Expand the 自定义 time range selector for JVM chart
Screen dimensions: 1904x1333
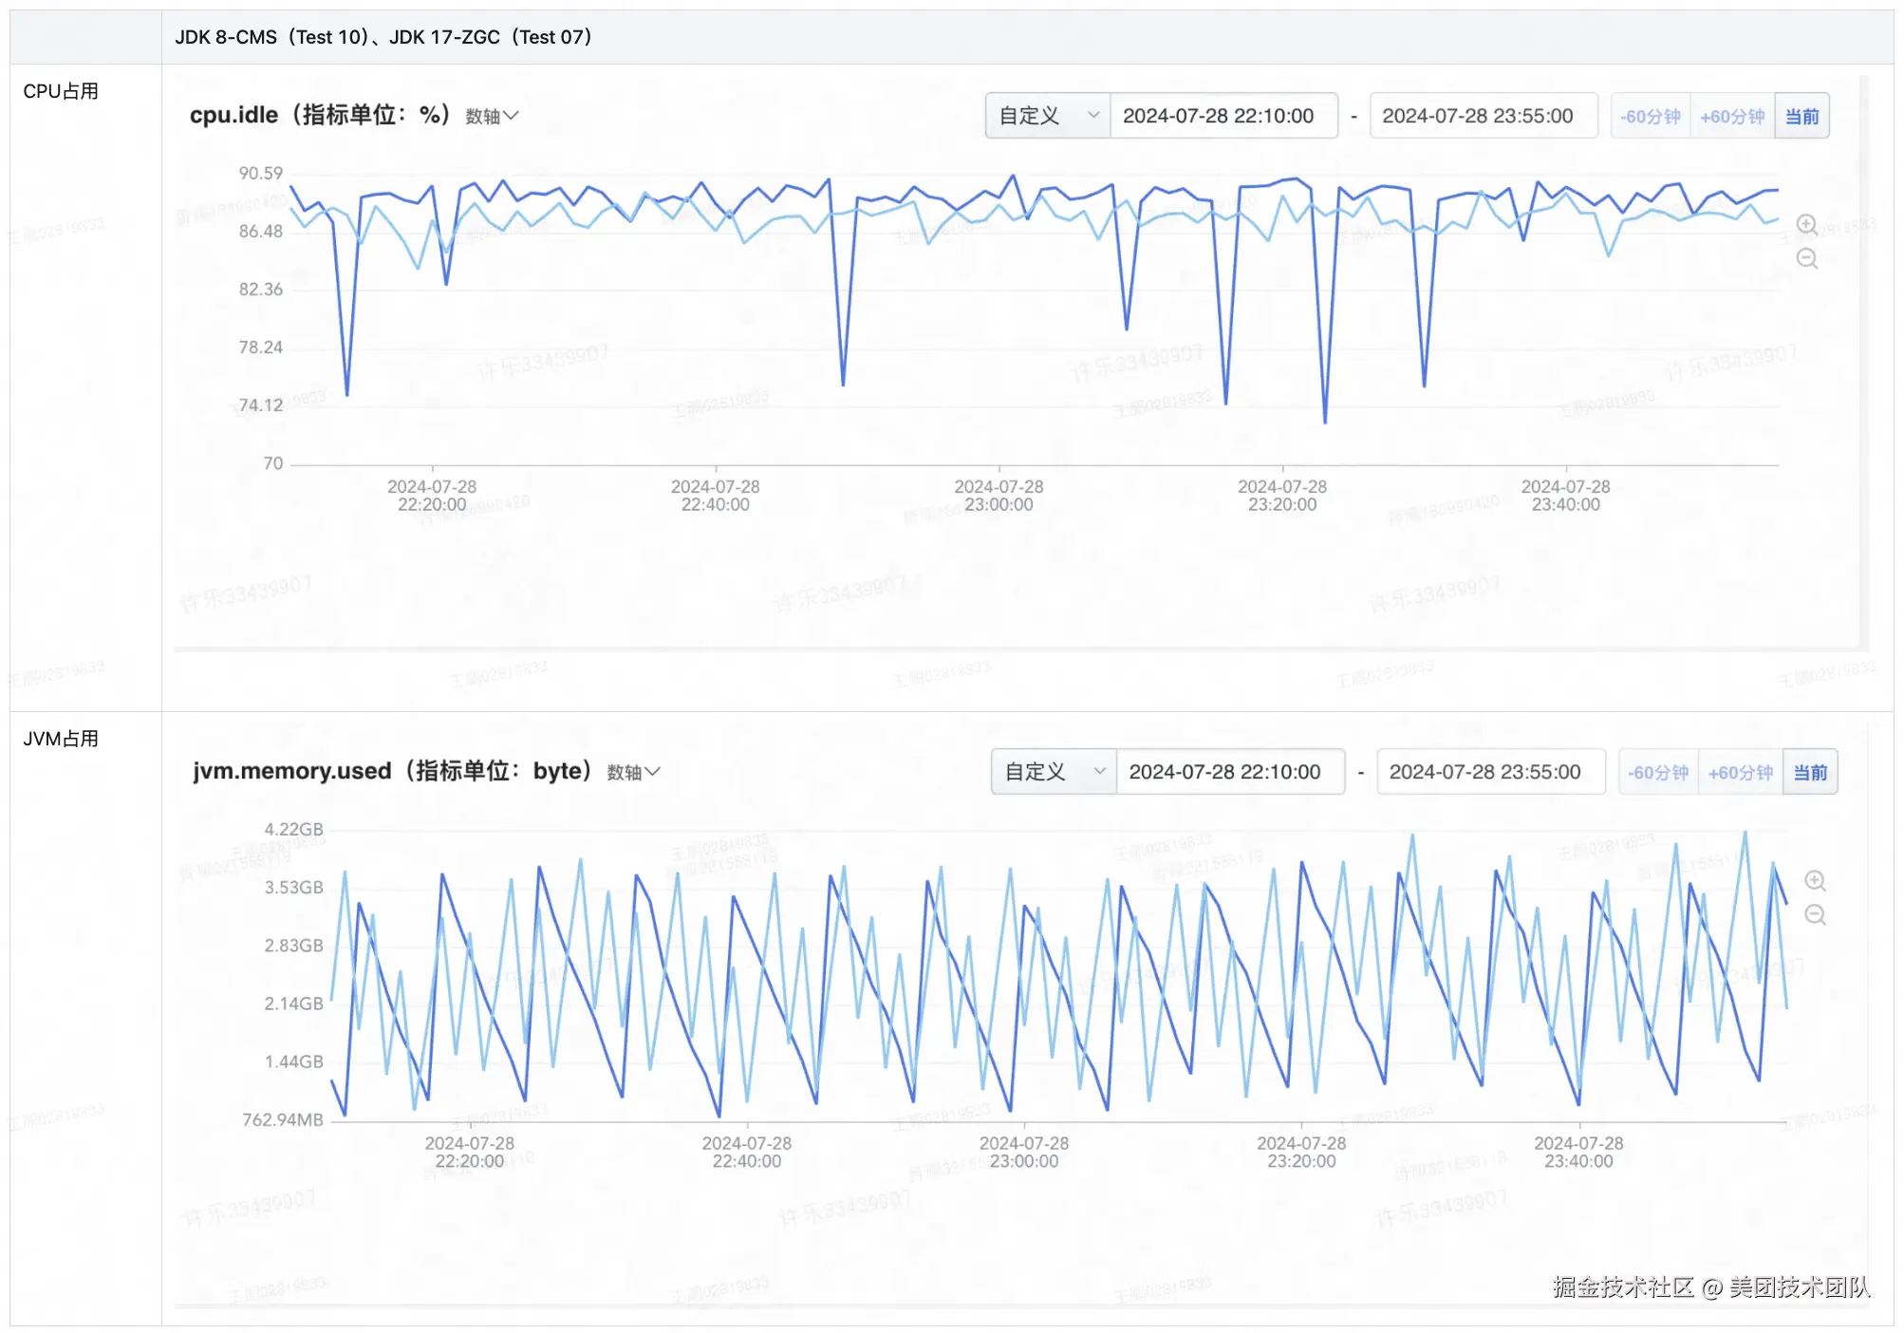(x=1054, y=772)
